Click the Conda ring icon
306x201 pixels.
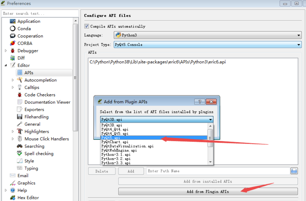[13, 28]
